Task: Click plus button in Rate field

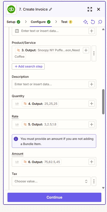Action: [92, 124]
